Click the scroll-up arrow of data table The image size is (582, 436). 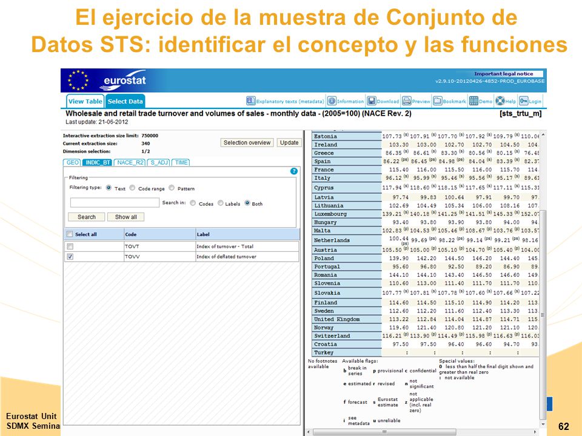[543, 134]
